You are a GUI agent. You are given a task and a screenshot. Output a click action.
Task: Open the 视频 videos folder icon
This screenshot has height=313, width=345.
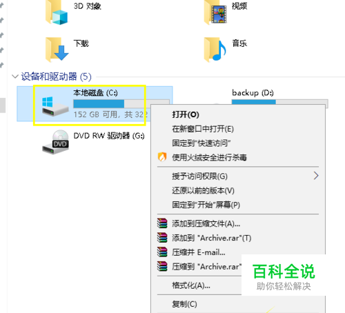(216, 12)
